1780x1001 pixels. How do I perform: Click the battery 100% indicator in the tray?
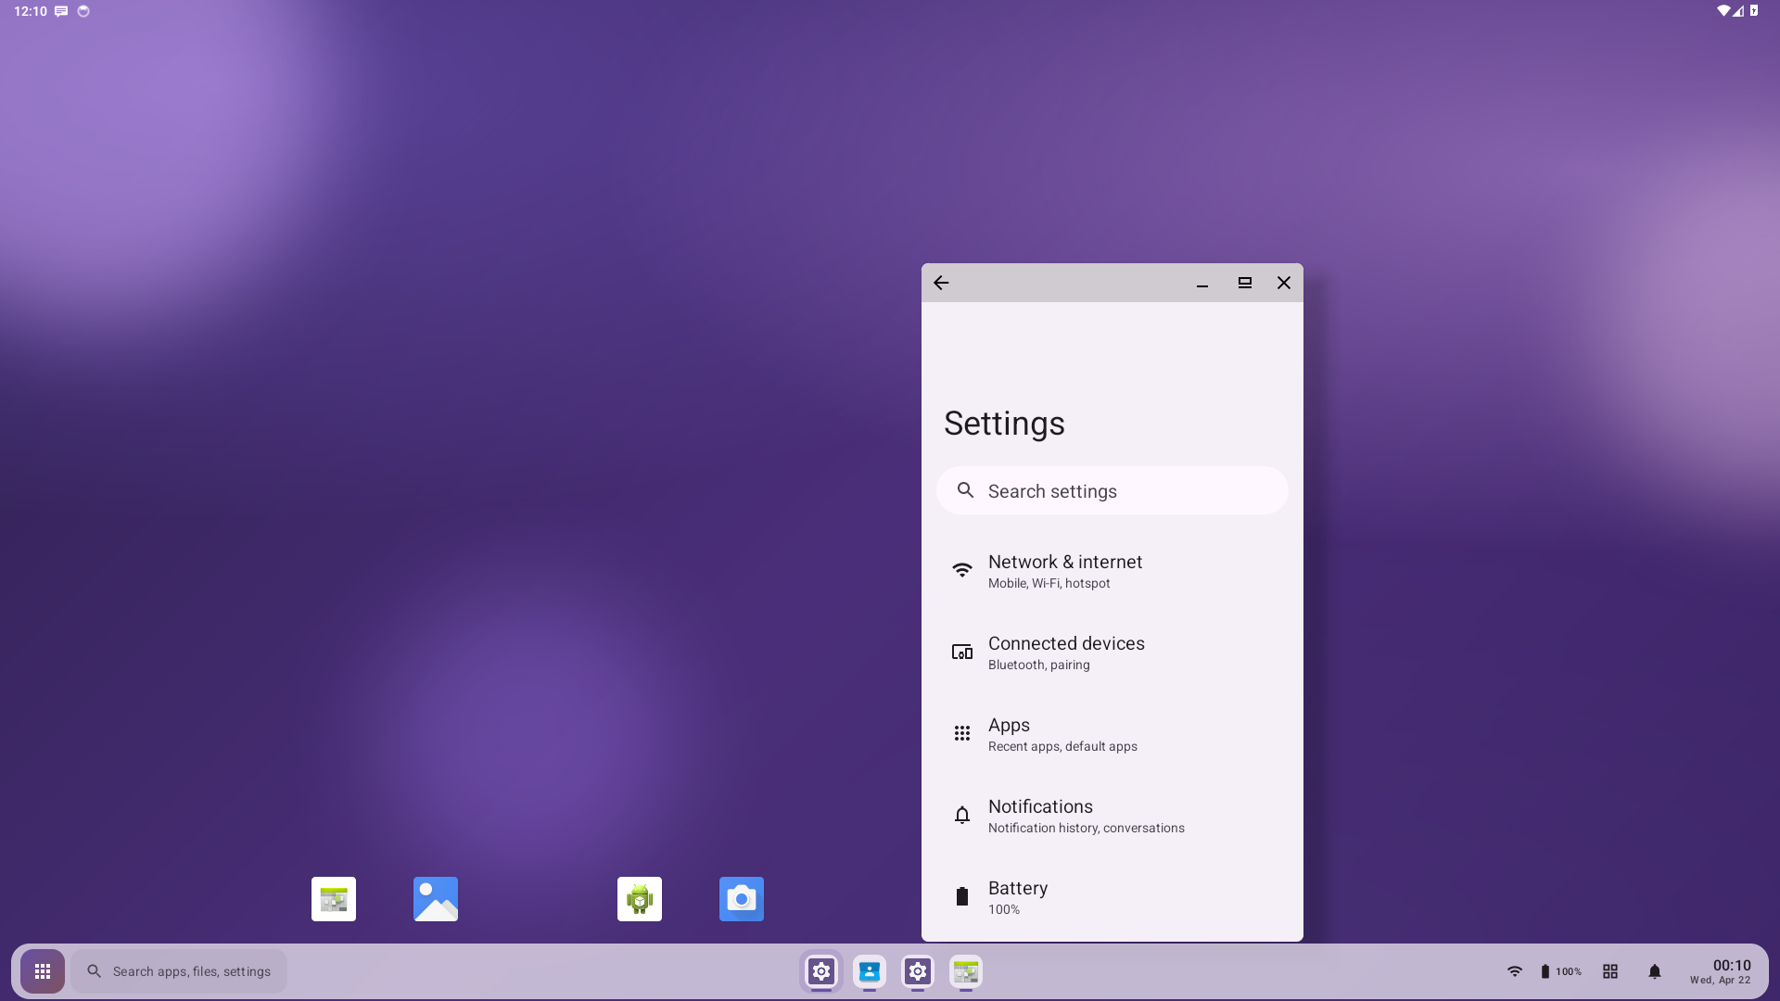(x=1560, y=971)
